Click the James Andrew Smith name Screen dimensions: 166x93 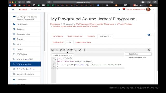click(x=136, y=9)
